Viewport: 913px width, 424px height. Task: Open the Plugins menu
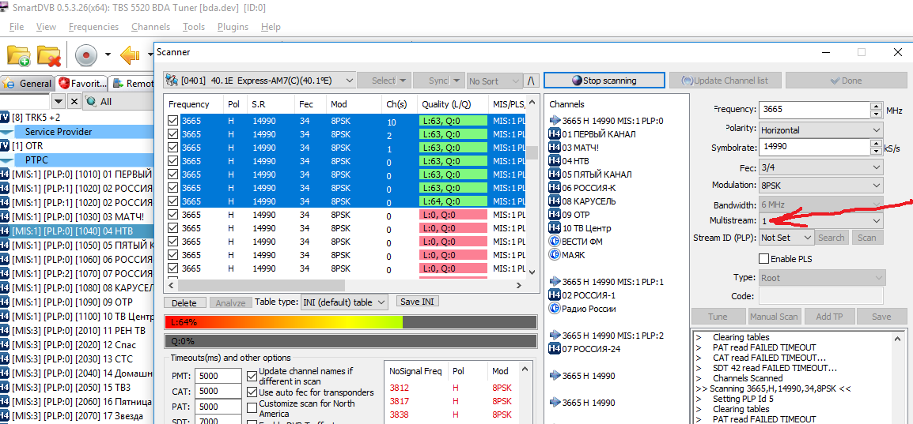[233, 27]
